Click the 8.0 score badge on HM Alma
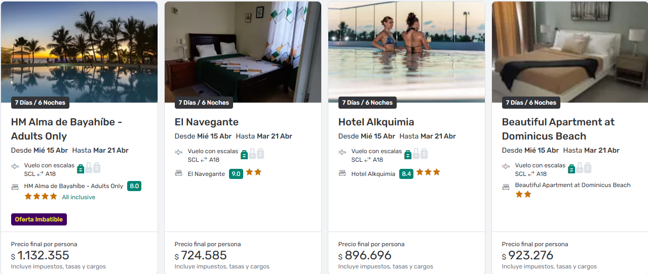 (134, 186)
